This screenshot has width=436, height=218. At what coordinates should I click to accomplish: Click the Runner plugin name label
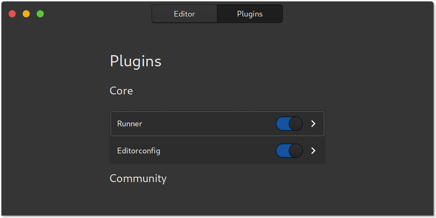point(130,124)
